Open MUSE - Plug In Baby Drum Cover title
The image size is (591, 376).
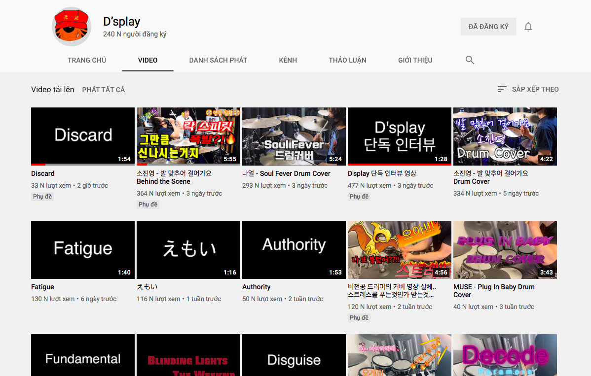point(494,291)
